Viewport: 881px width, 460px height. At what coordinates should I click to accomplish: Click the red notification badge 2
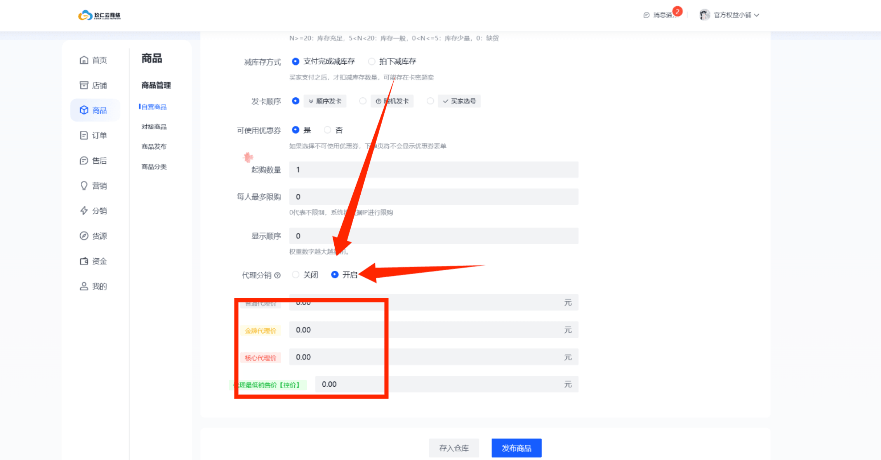pos(678,11)
